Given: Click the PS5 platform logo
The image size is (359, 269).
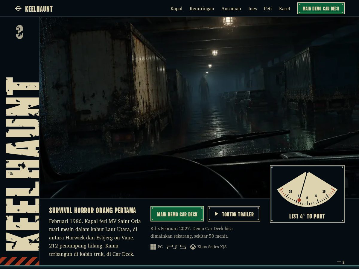Looking at the screenshot, I should (x=177, y=247).
